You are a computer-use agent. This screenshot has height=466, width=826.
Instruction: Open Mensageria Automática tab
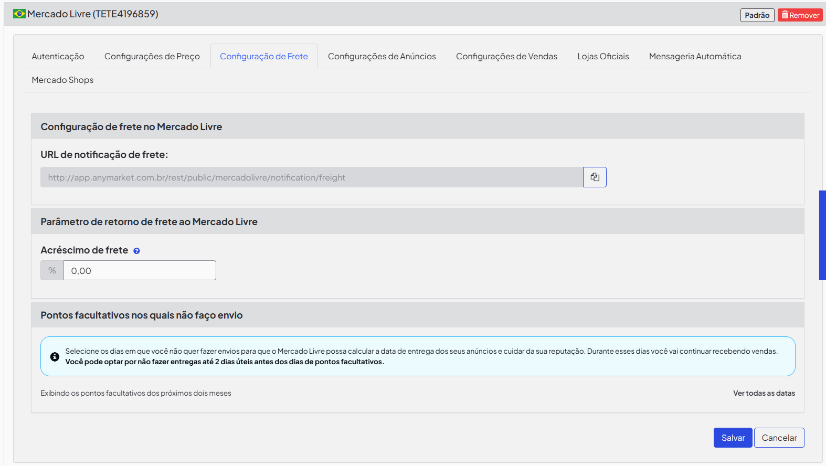[695, 56]
